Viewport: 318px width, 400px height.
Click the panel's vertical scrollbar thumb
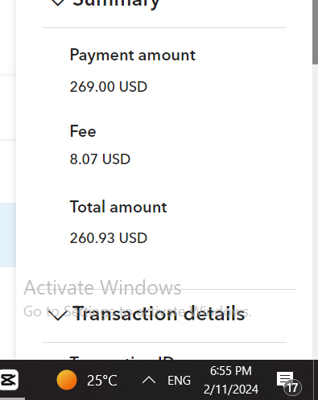click(x=315, y=31)
